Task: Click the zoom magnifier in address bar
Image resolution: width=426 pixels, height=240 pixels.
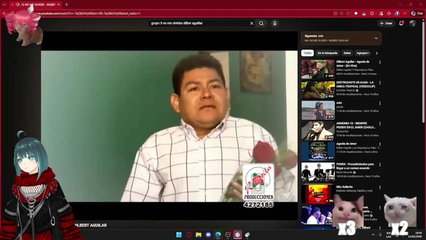Action: click(x=341, y=13)
